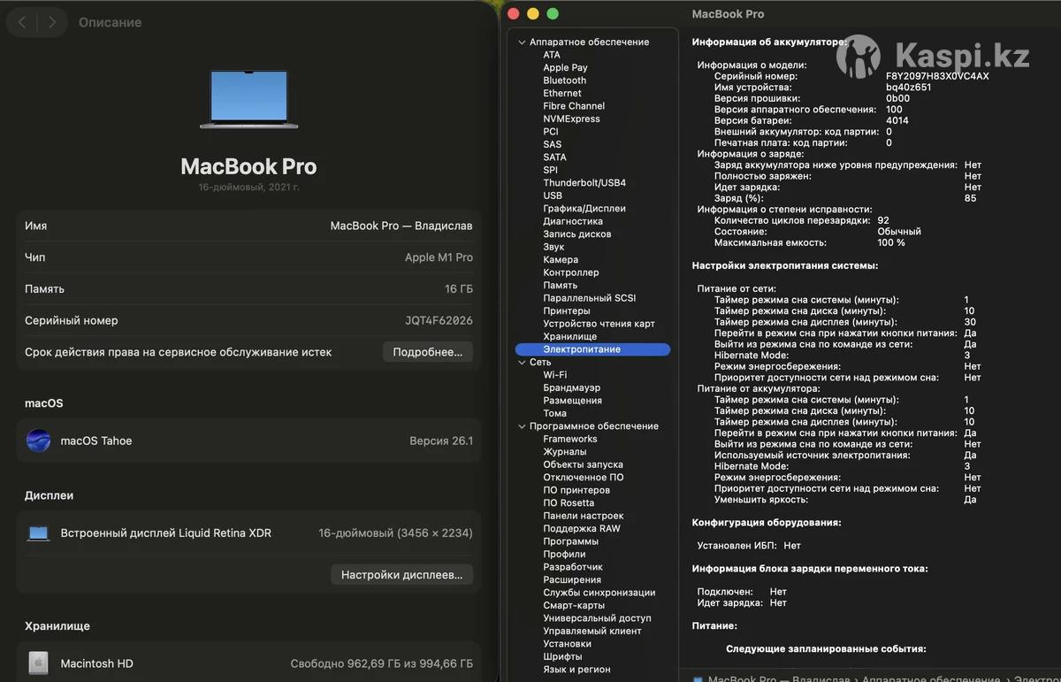
Task: Select Wi-Fi under Сеть
Action: [554, 375]
